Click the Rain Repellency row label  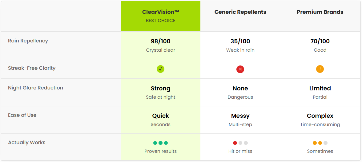(28, 41)
